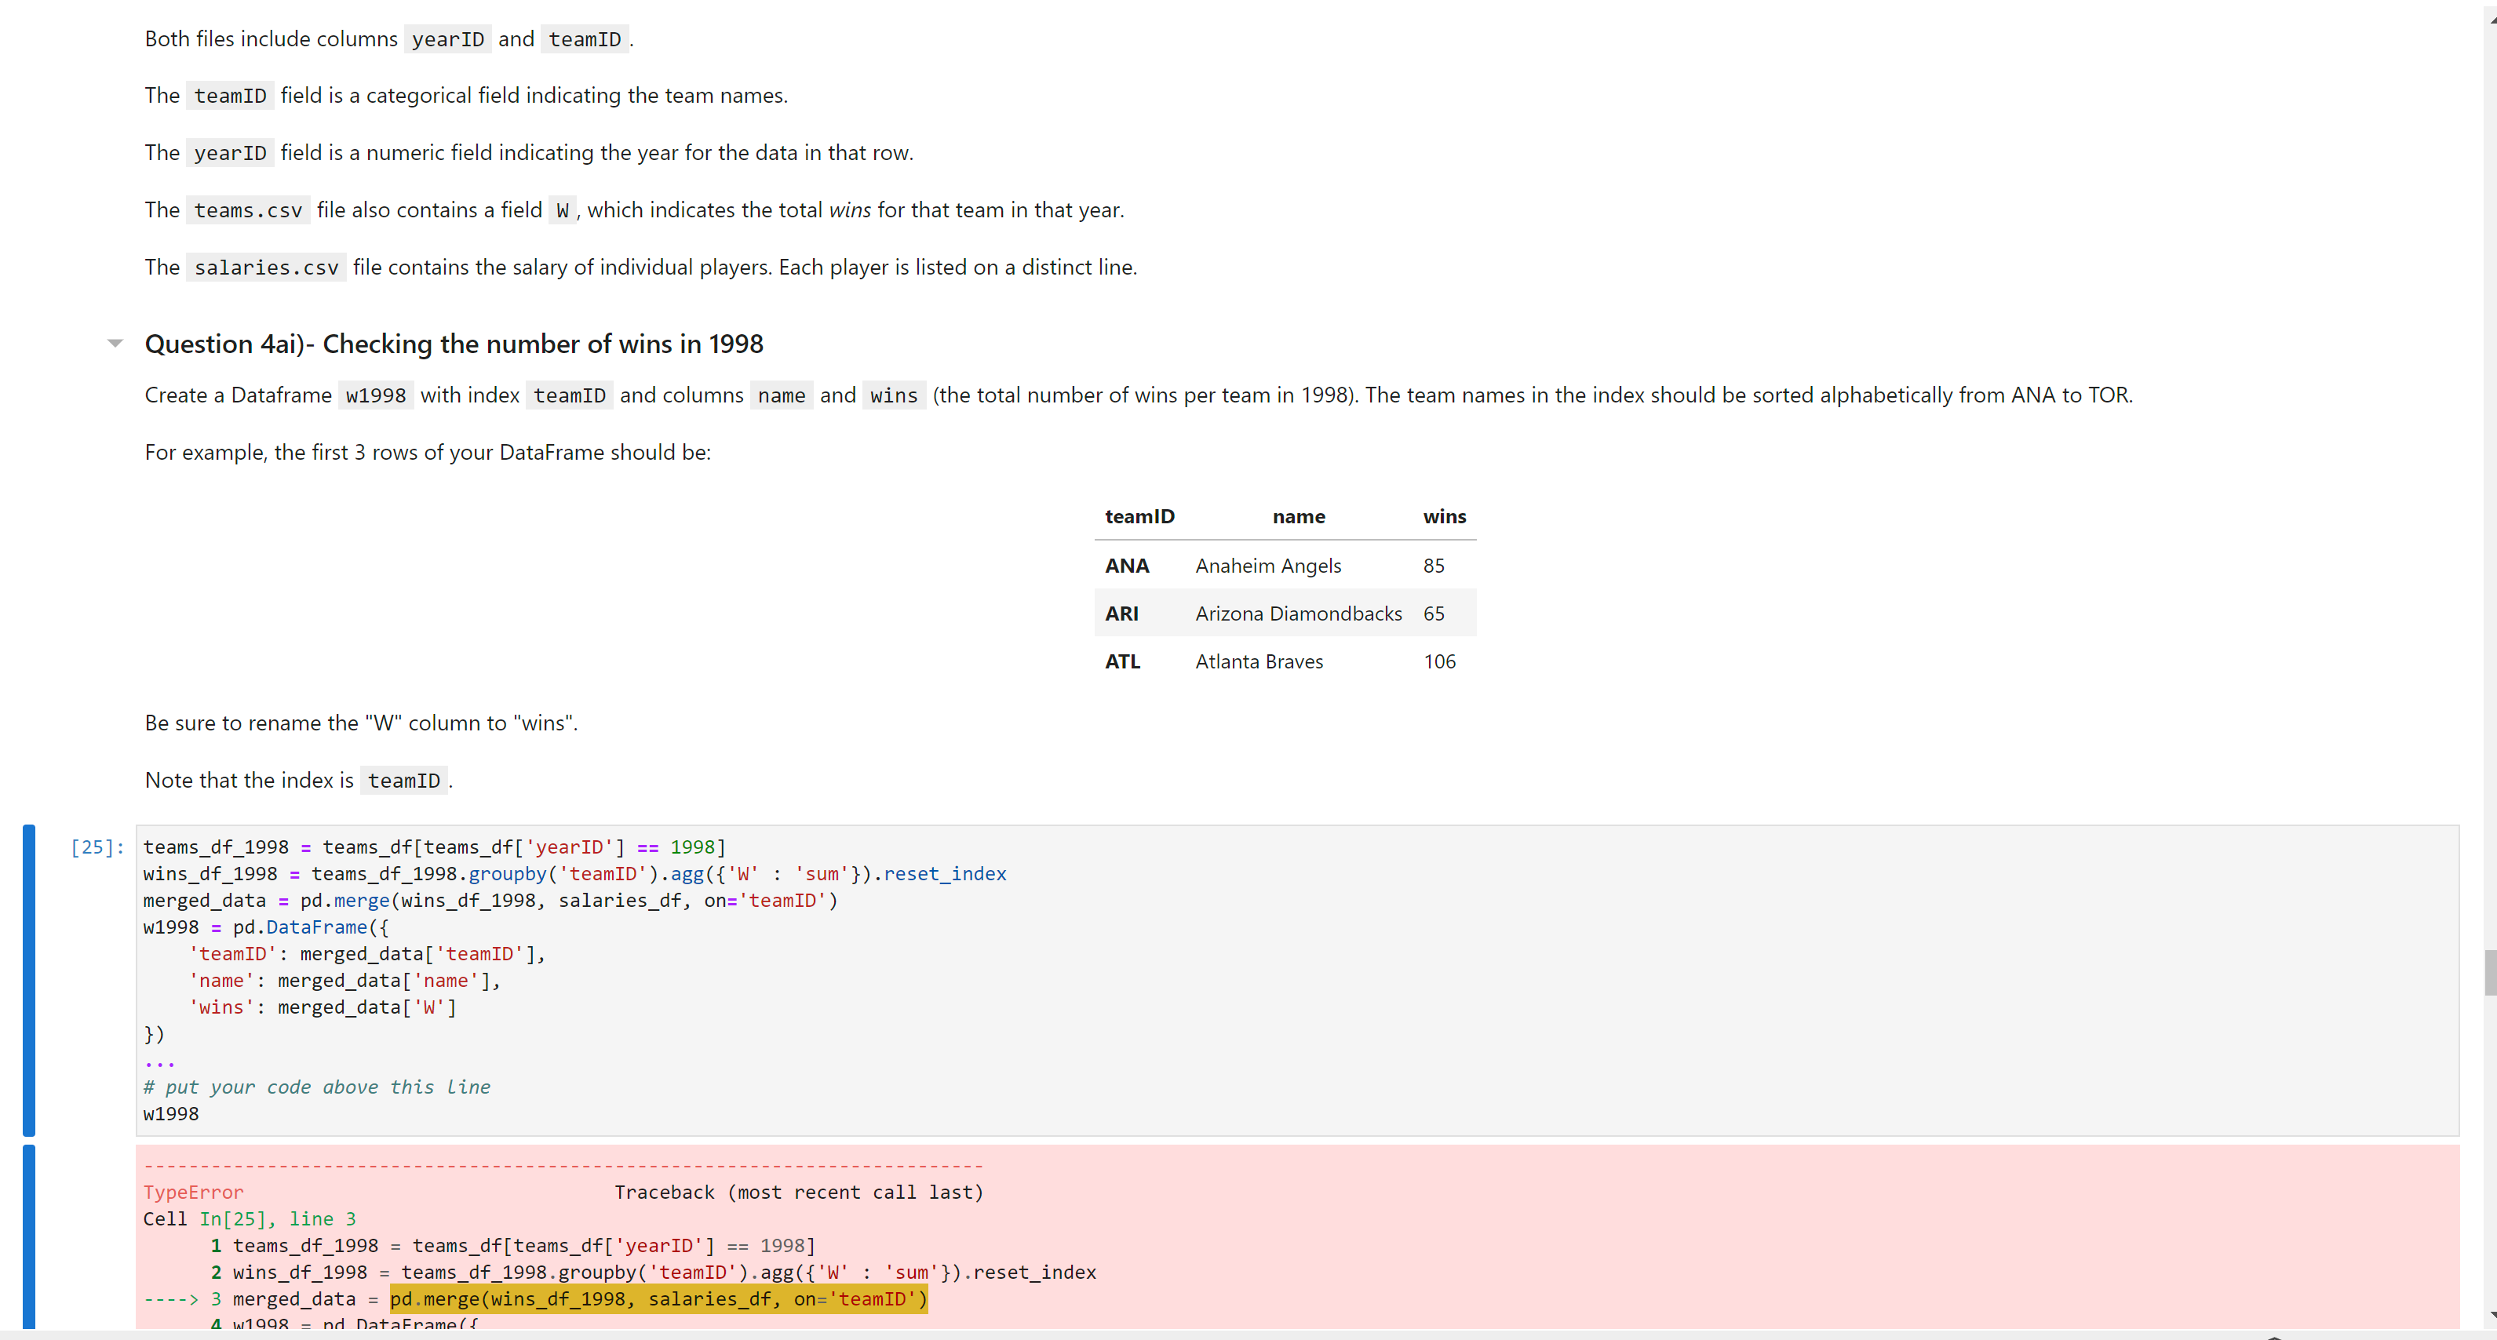
Task: Click cell In[25] execution count badge
Action: pyautogui.click(x=94, y=847)
